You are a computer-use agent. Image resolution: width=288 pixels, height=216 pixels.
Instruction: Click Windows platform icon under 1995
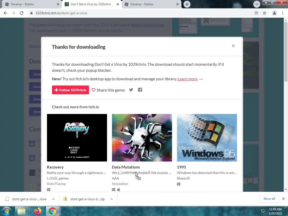(178, 184)
